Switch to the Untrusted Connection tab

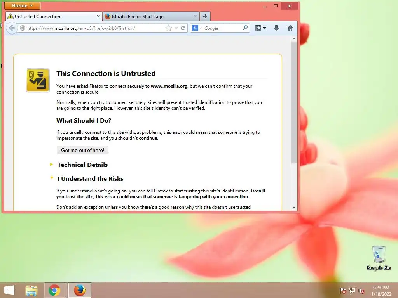(54, 16)
